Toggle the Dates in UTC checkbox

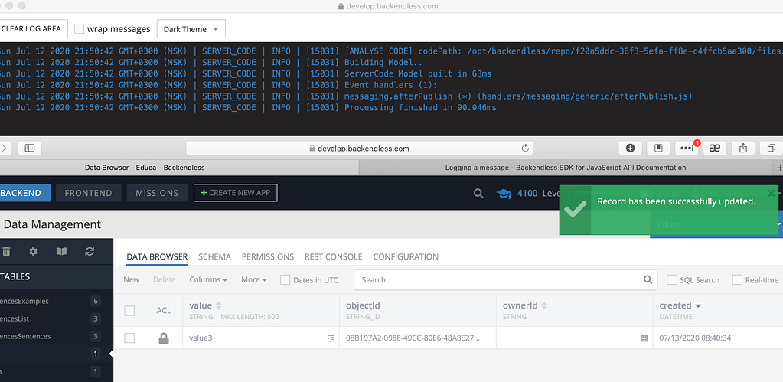tap(285, 280)
